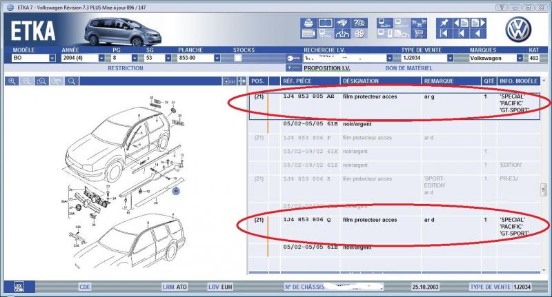552x297 pixels.
Task: Click the Volkswagen logo emblem
Action: (518, 30)
